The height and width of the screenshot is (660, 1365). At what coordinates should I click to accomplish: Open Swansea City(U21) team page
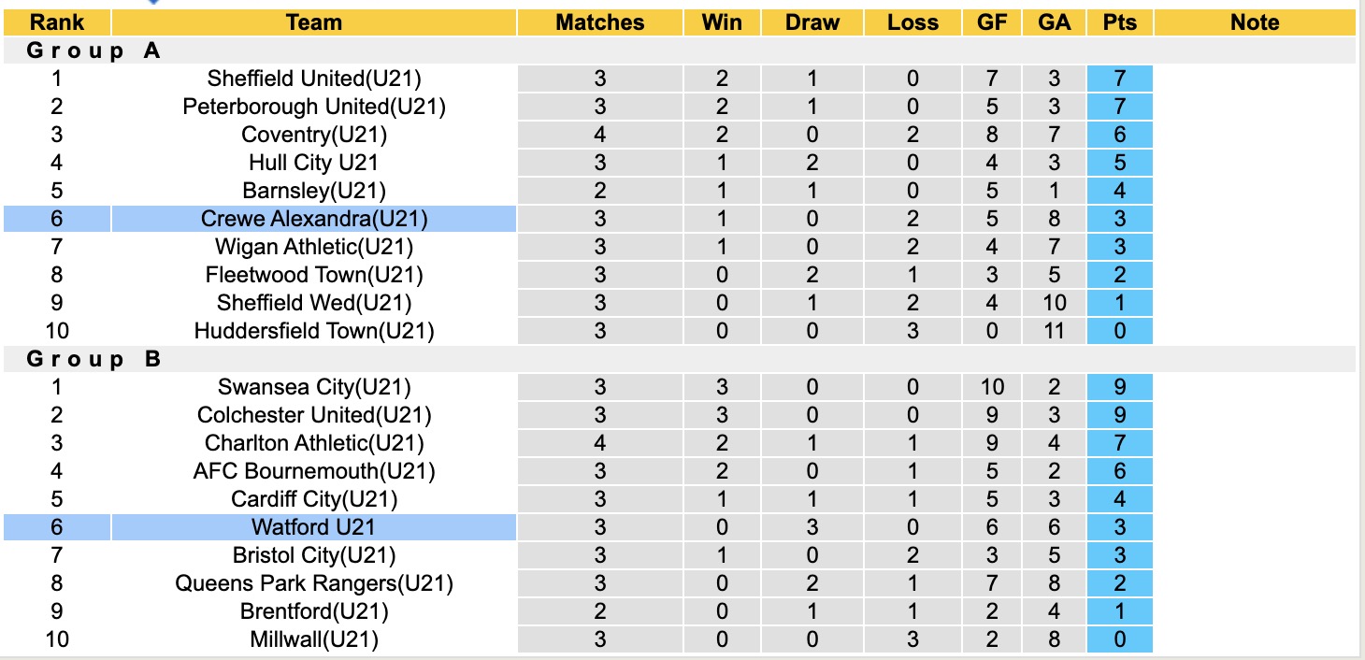point(314,387)
